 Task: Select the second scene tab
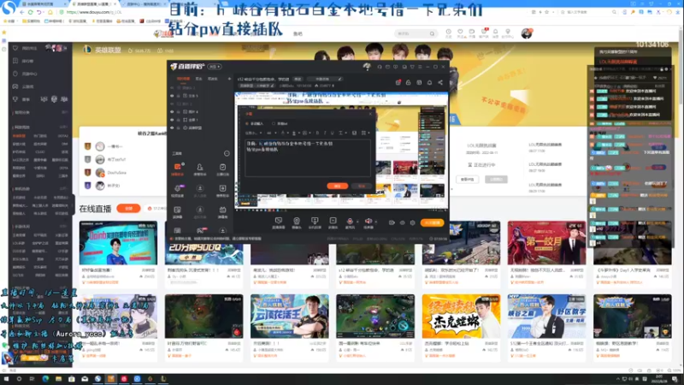tap(199, 79)
